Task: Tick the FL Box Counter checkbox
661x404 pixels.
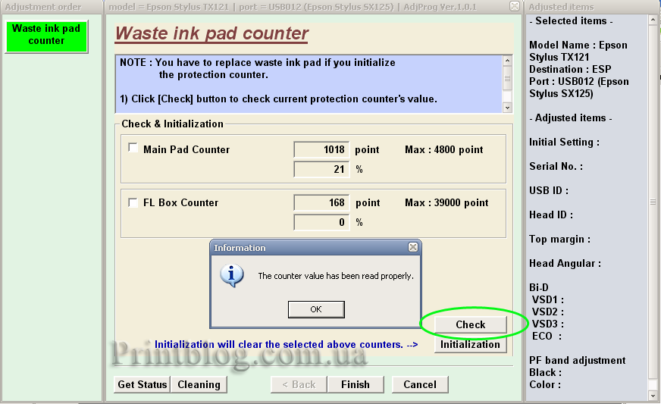Action: (133, 202)
